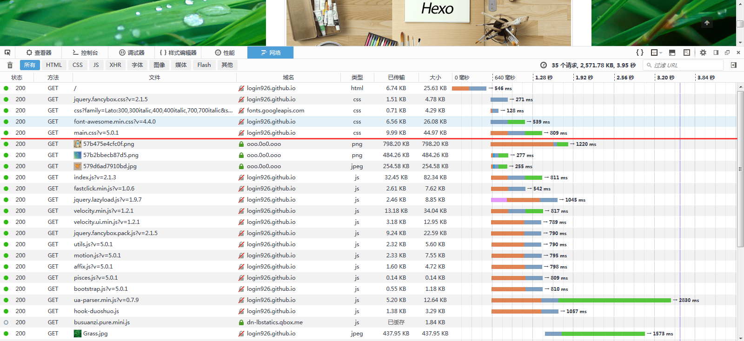The width and height of the screenshot is (744, 341).
Task: Open Scratchpad with curly braces icon
Action: pyautogui.click(x=640, y=52)
